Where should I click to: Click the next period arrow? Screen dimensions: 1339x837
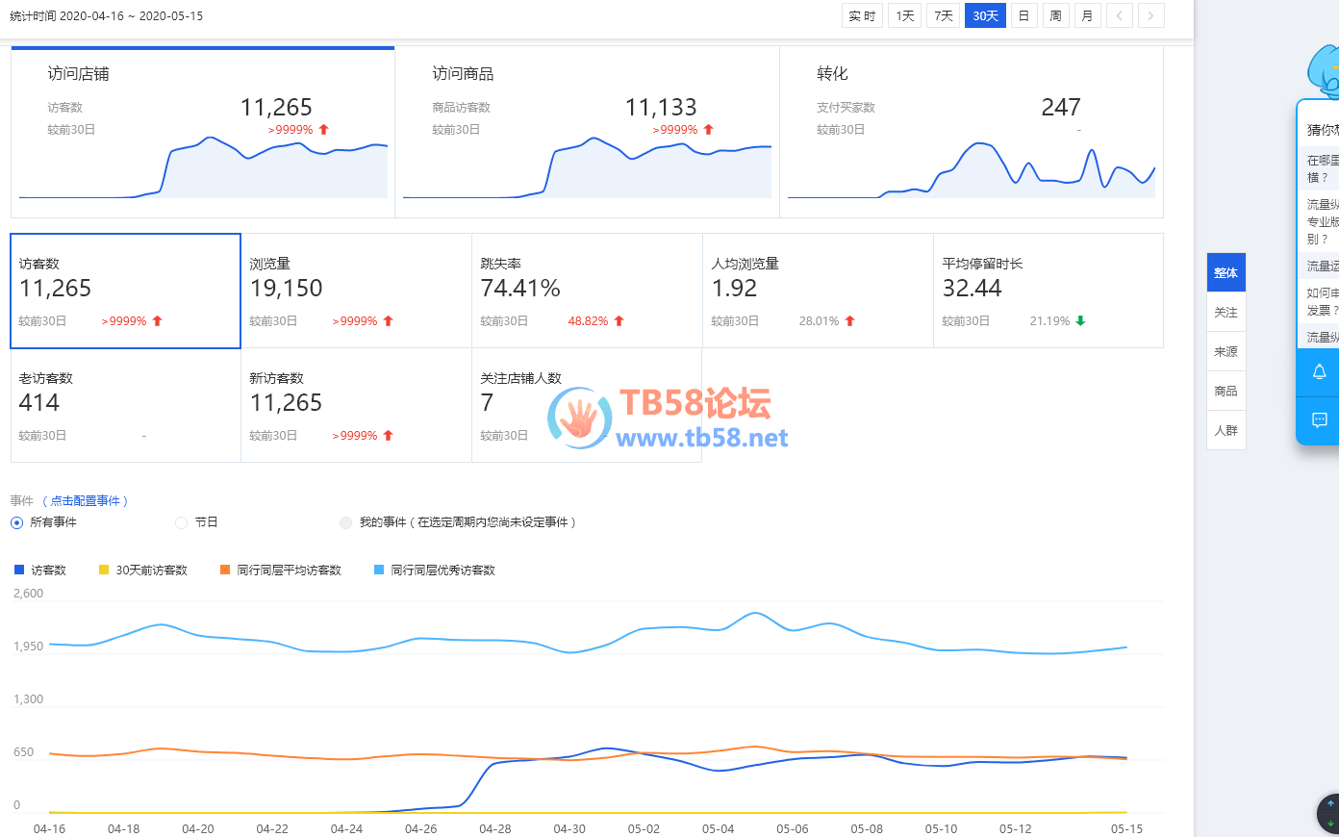[x=1150, y=15]
